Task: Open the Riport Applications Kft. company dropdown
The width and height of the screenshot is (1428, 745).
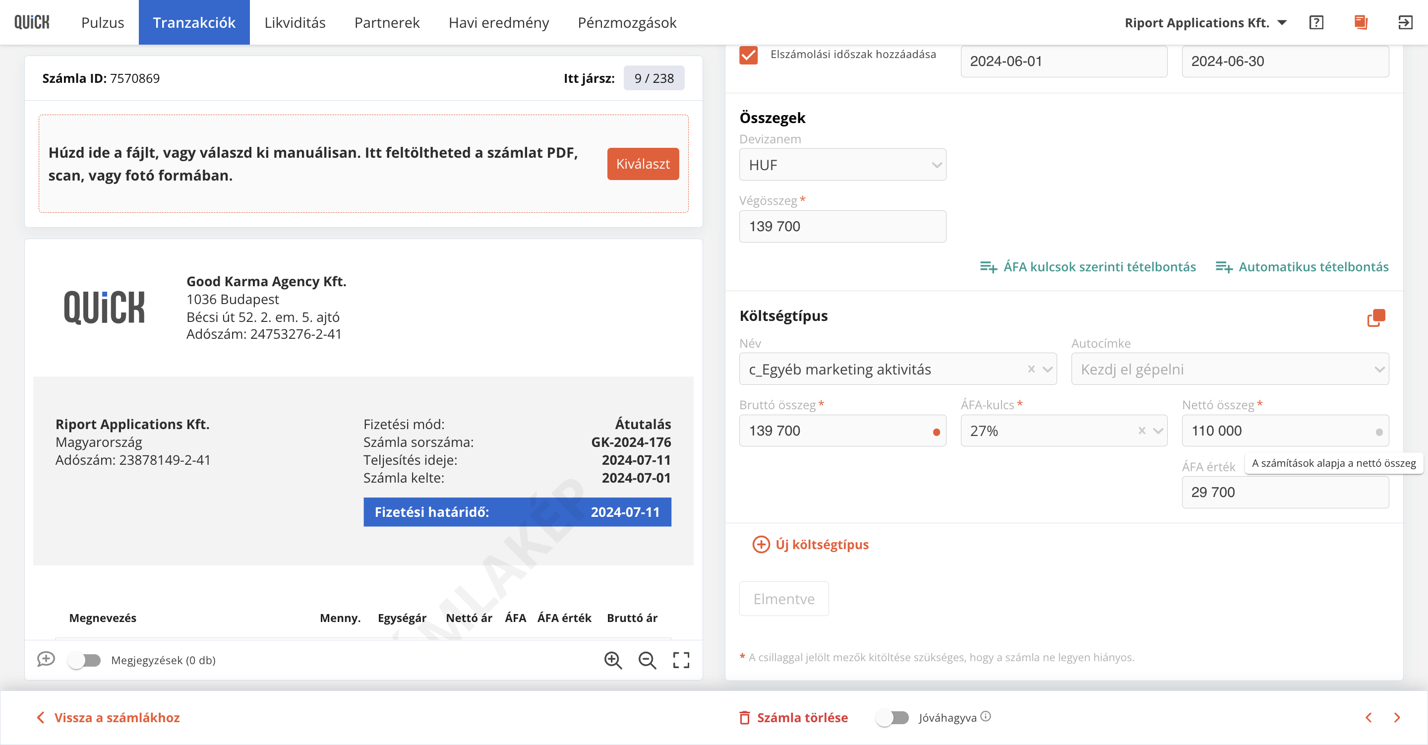Action: coord(1205,22)
